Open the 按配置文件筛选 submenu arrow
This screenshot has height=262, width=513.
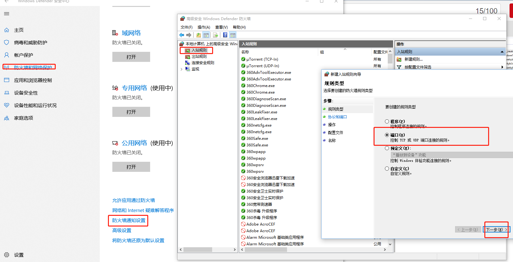[502, 67]
